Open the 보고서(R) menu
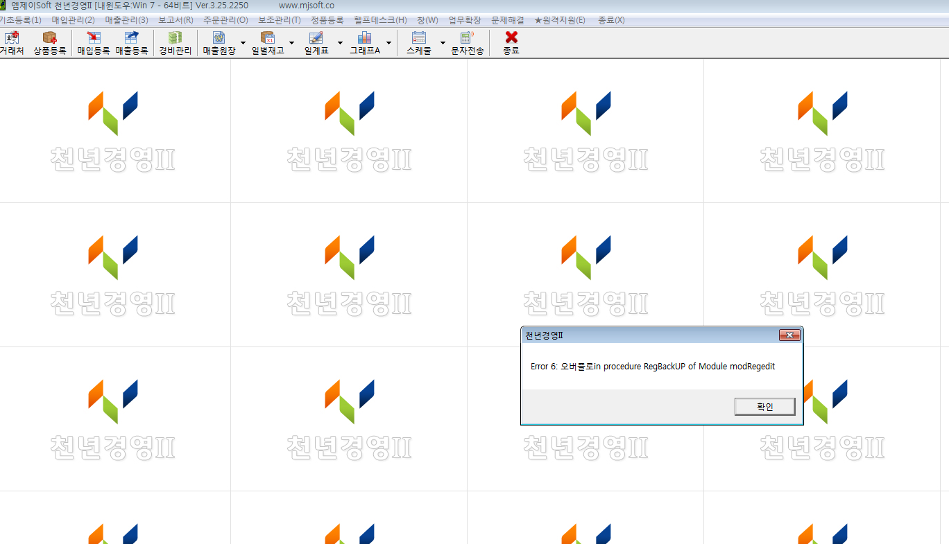 [x=176, y=20]
